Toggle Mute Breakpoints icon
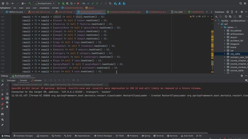This screenshot has height=139, width=248. (x=2, y=109)
